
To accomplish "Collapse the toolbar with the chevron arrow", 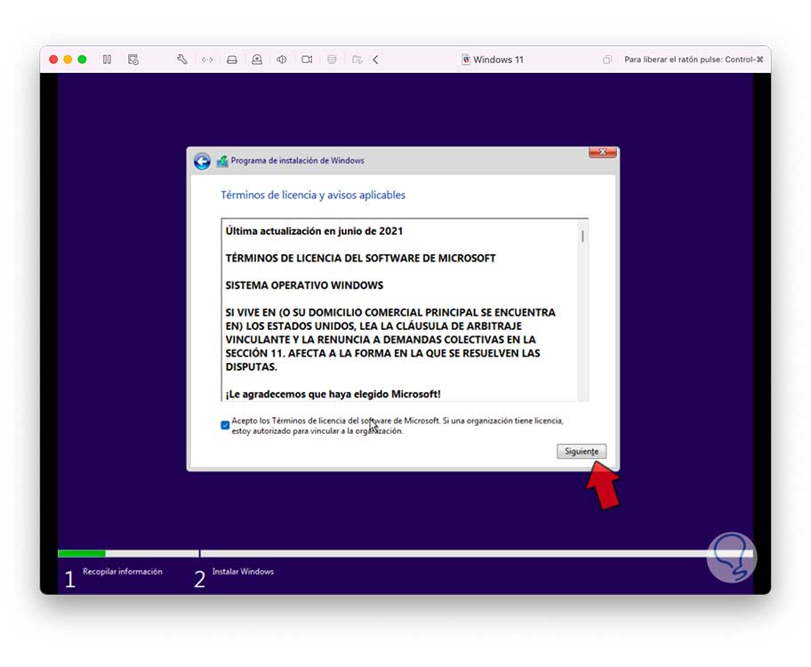I will [x=375, y=60].
